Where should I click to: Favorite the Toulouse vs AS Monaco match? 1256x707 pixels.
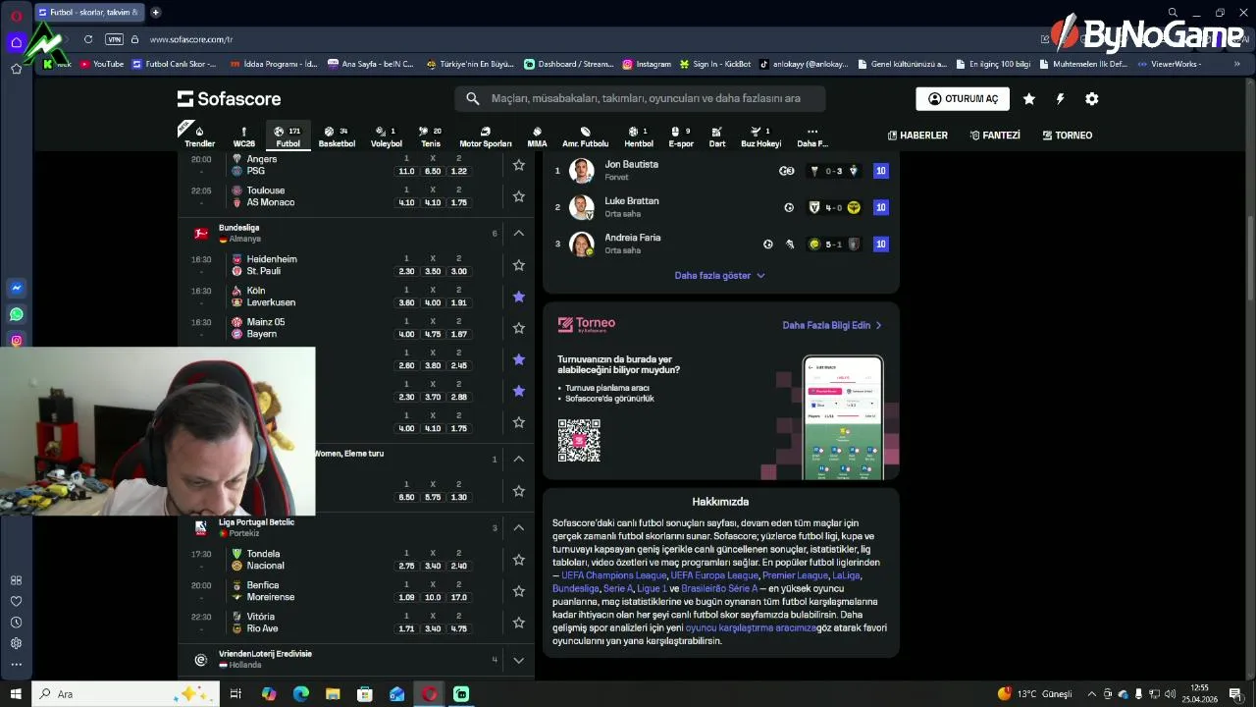click(519, 196)
